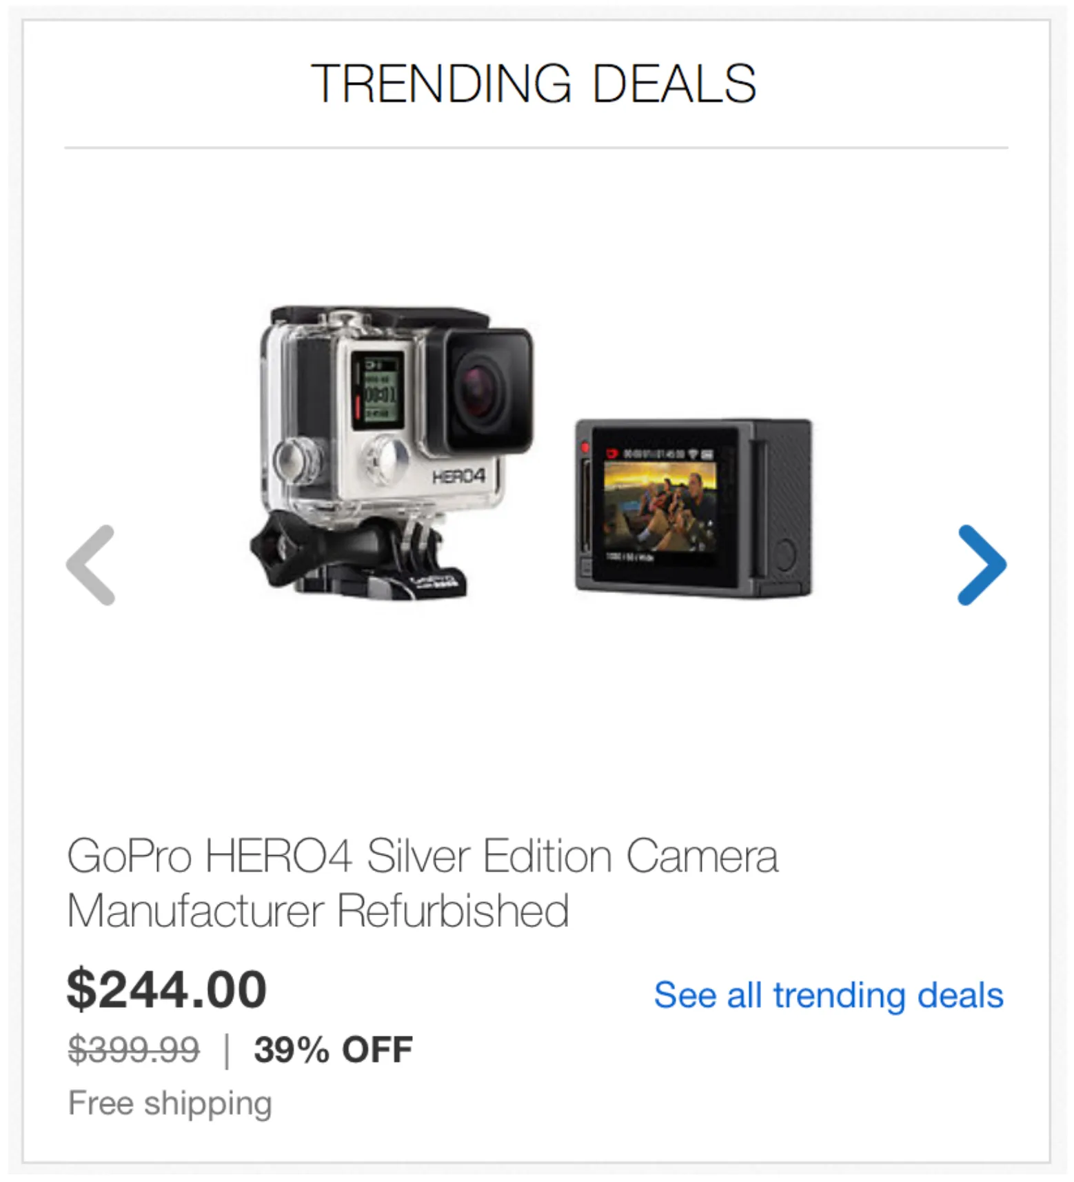Click the 39% OFF discount label
Viewport: 1074px width, 1182px height.
pyautogui.click(x=333, y=1050)
